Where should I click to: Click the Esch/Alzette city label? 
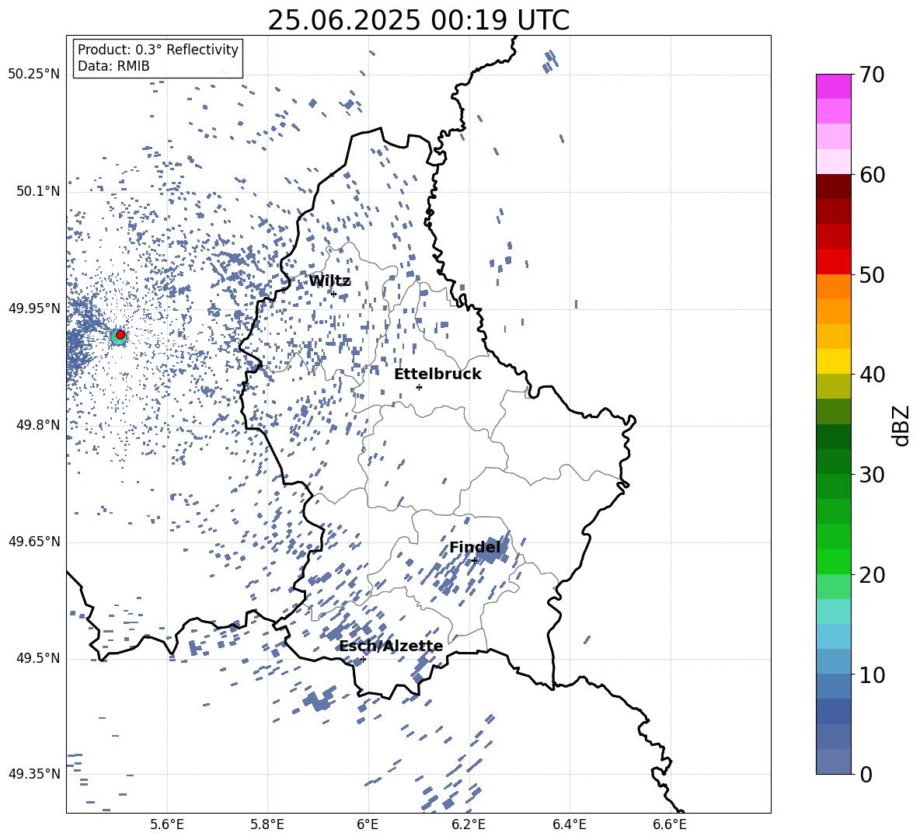coord(392,647)
